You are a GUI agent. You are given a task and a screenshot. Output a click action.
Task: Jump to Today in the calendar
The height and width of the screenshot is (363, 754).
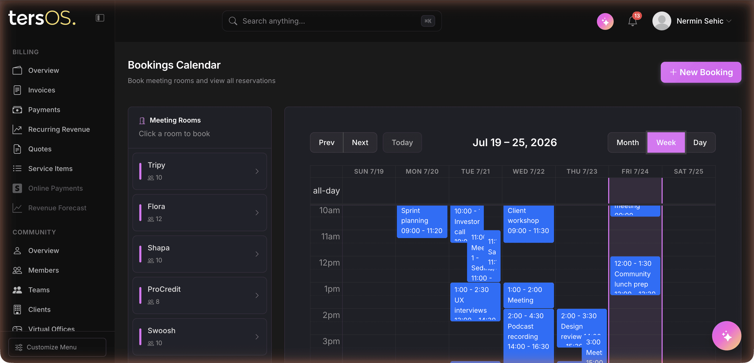click(x=402, y=142)
